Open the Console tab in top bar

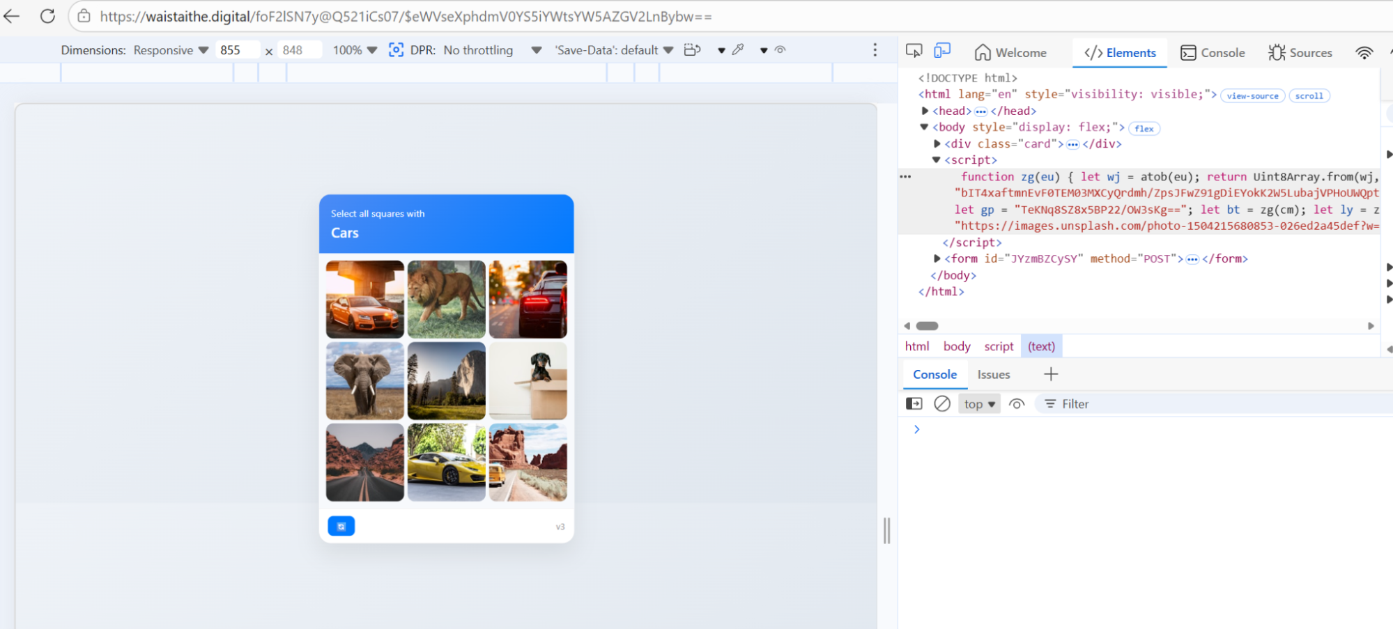(1213, 52)
